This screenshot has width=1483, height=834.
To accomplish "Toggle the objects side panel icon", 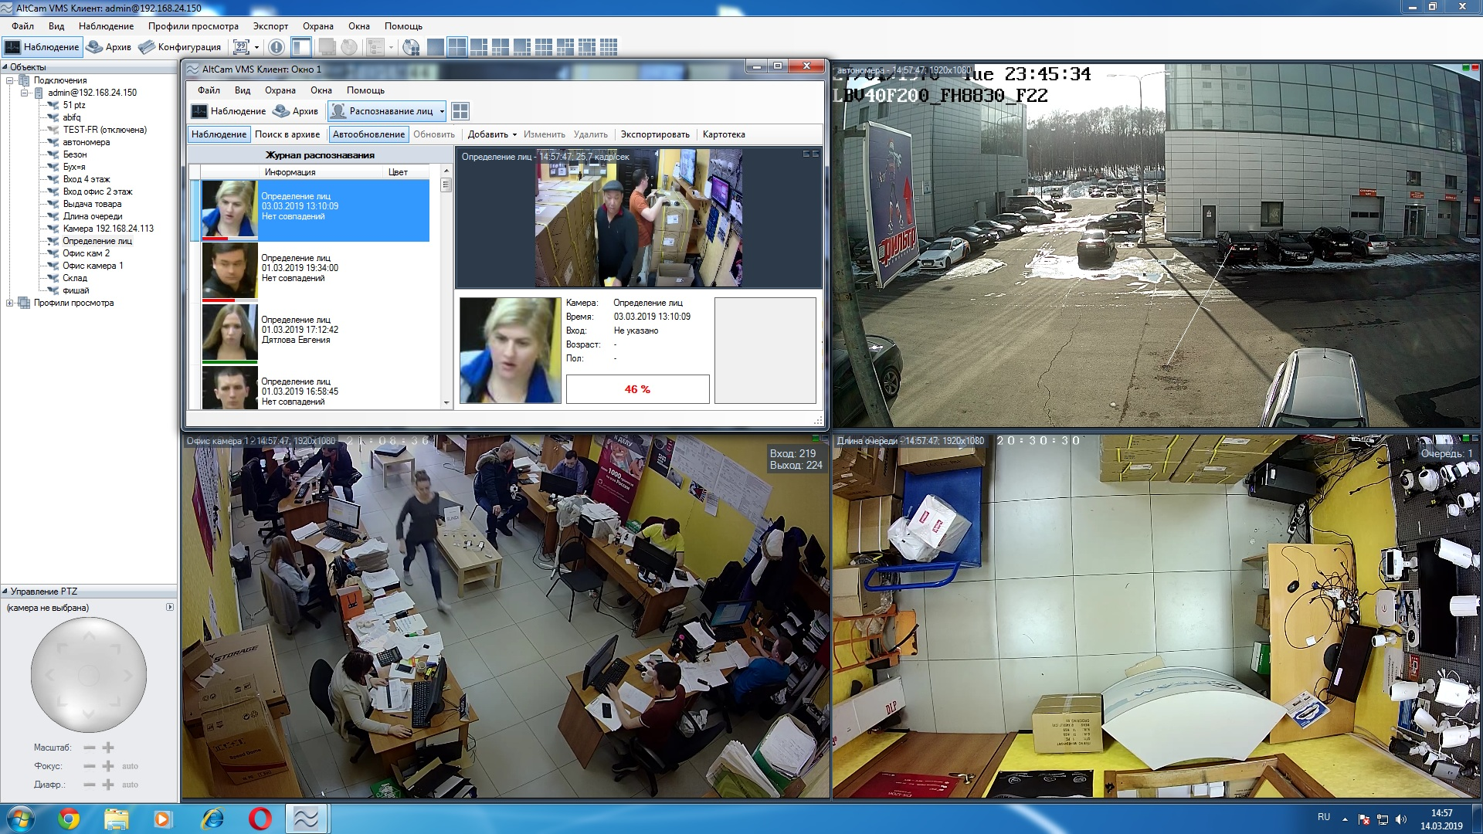I will pos(301,47).
